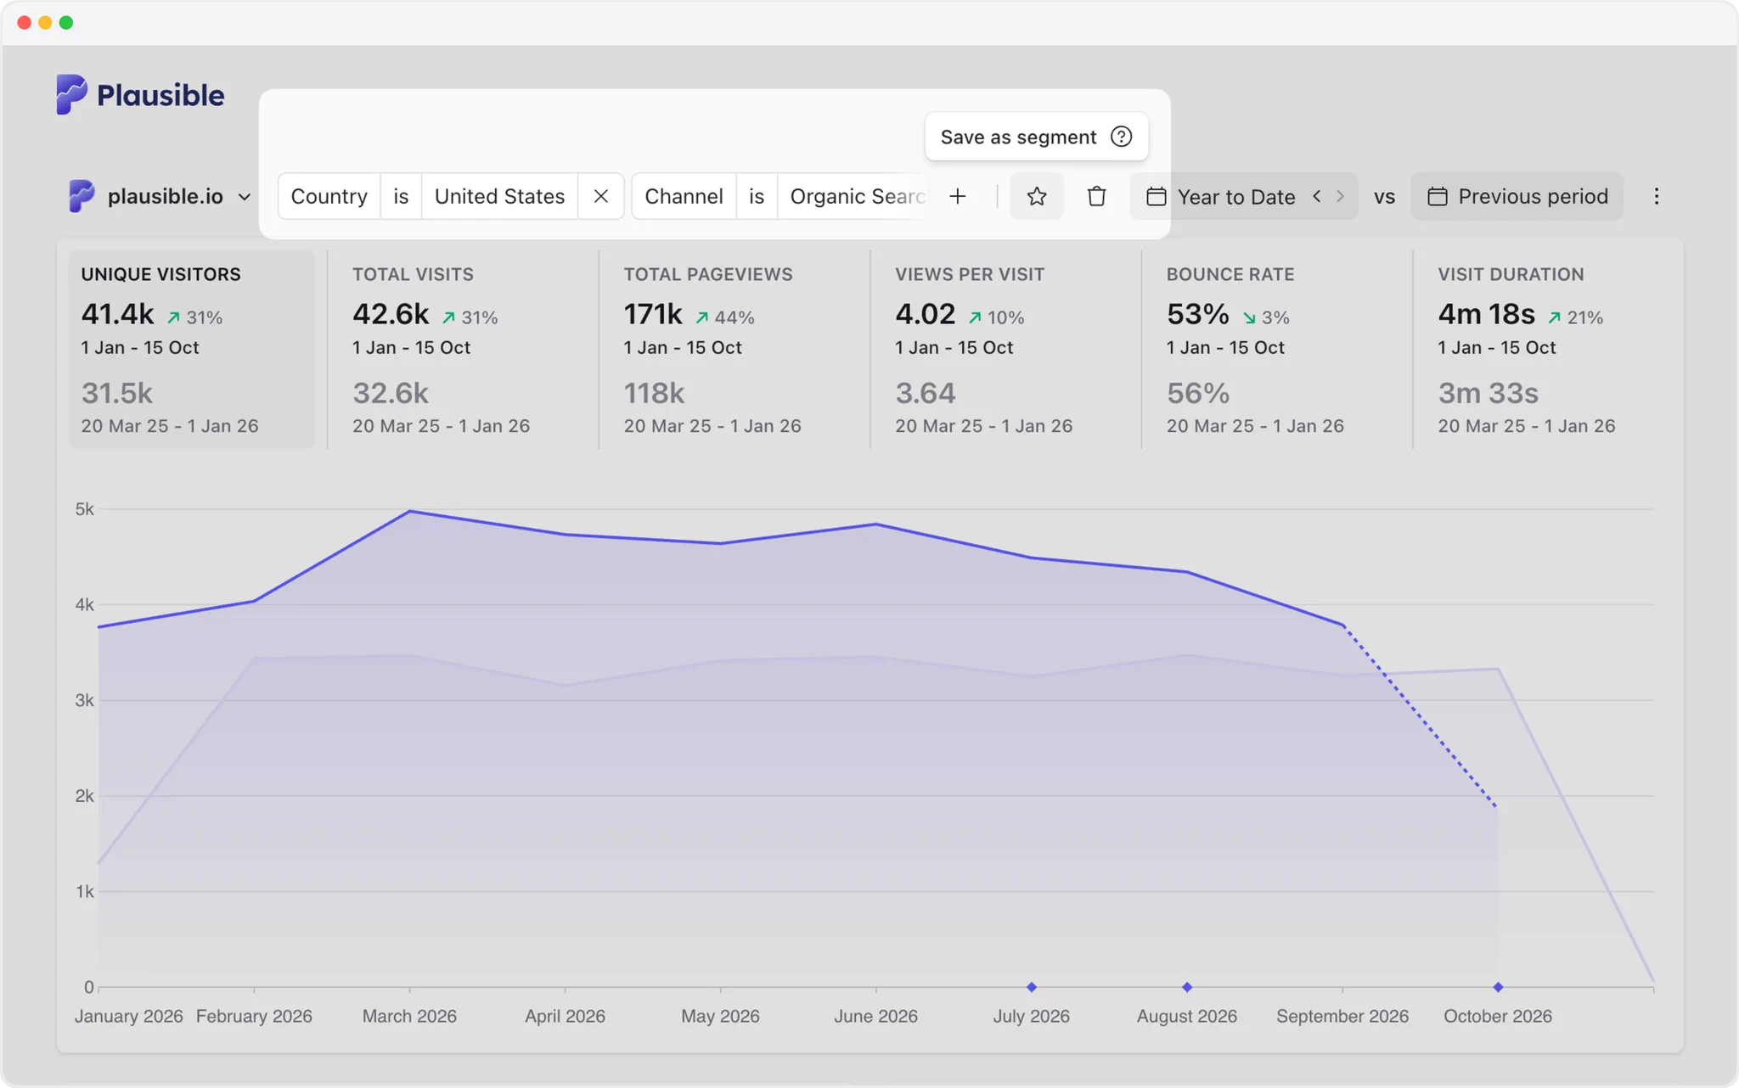Image resolution: width=1739 pixels, height=1088 pixels.
Task: Click the 'is' operator in Channel filter
Action: pos(757,197)
